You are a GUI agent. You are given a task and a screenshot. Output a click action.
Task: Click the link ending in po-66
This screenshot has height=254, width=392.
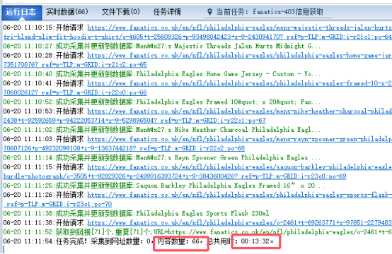tap(75, 92)
